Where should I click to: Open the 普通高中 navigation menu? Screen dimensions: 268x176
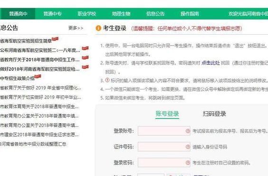pyautogui.click(x=18, y=14)
